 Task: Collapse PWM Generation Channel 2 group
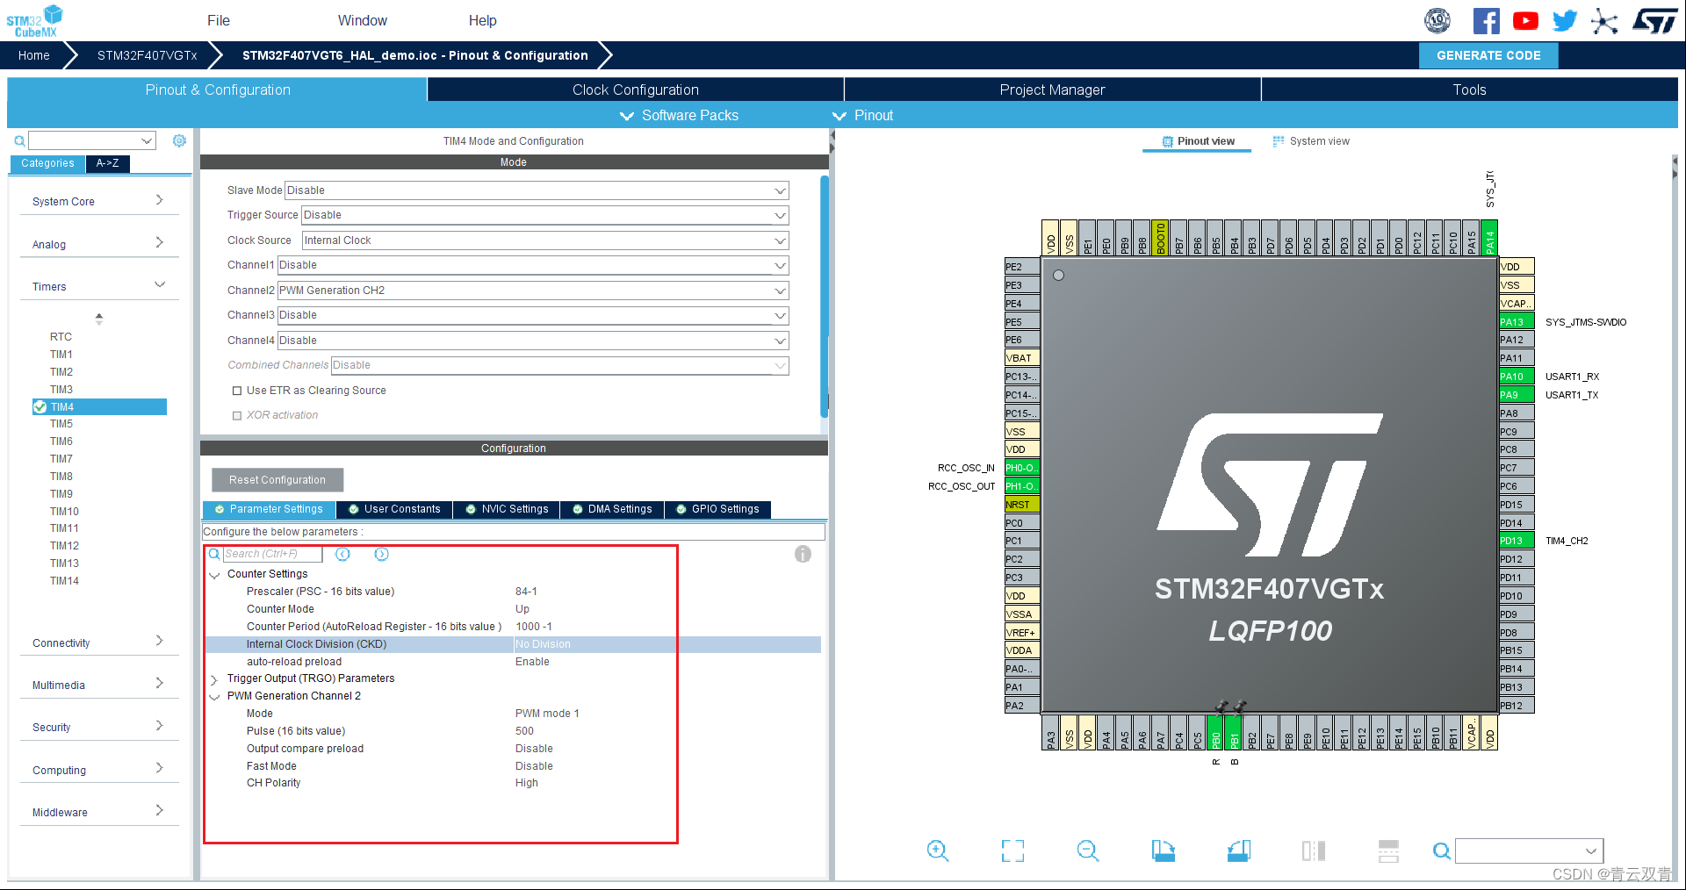(213, 697)
